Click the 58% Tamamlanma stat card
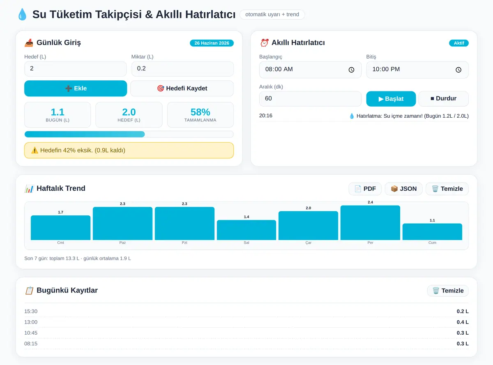Viewport: 493px width, 365px height. (x=200, y=115)
